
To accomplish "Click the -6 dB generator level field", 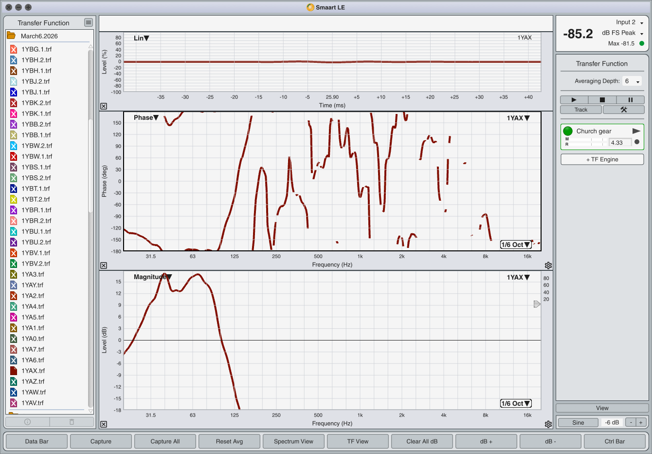I will (x=612, y=422).
